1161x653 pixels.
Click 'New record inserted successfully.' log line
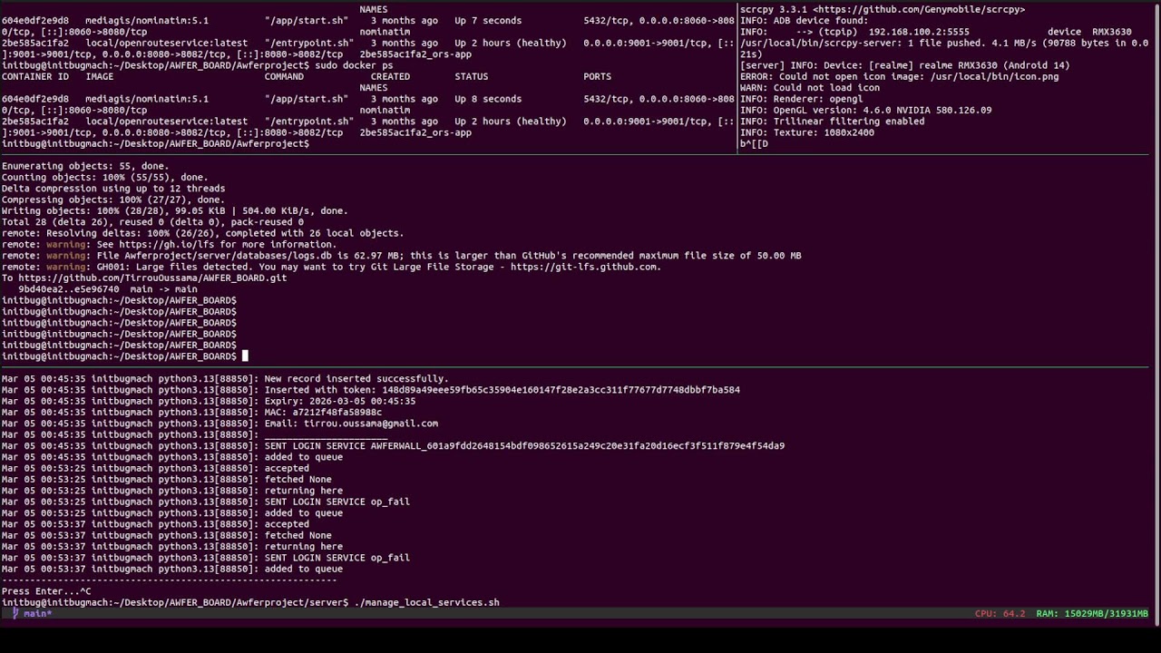[356, 378]
